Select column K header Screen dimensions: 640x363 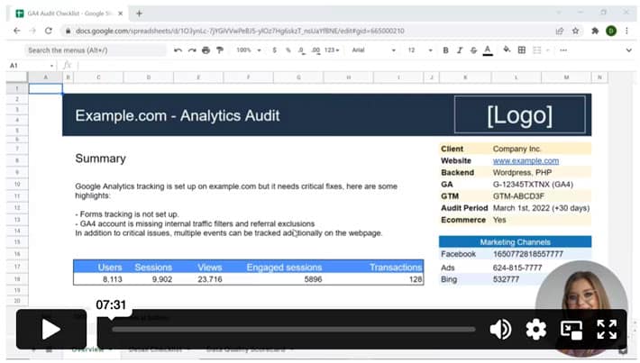(465, 77)
